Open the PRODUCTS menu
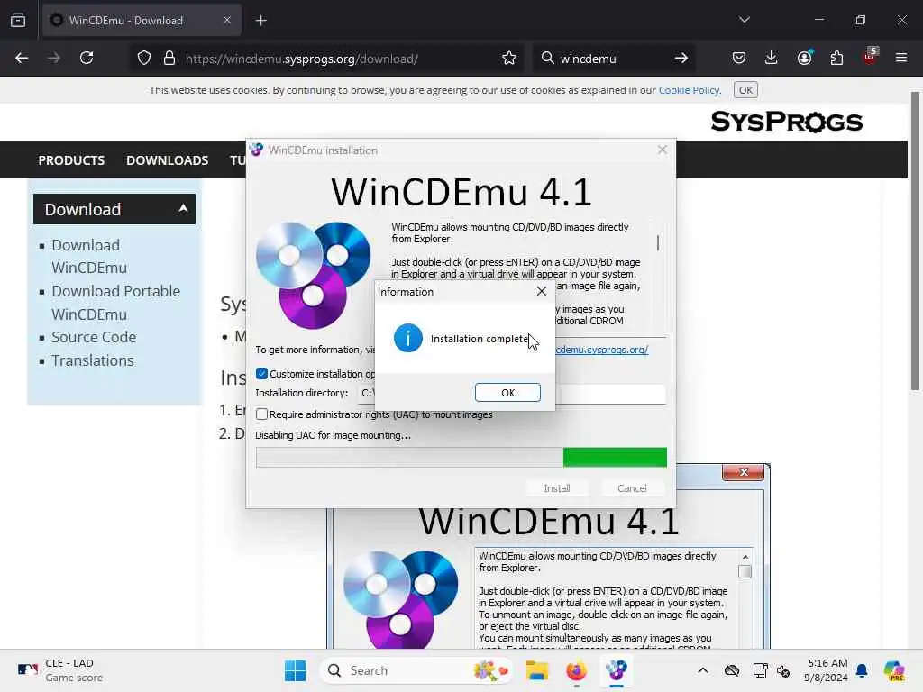 [x=71, y=160]
